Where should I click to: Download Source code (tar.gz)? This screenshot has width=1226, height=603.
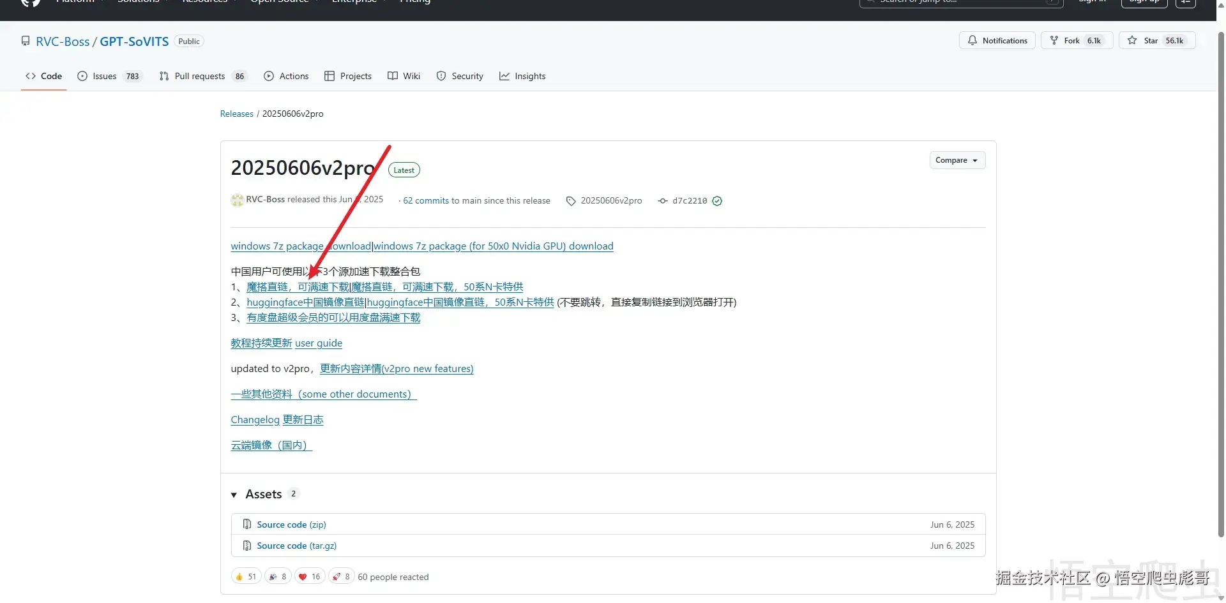(297, 546)
